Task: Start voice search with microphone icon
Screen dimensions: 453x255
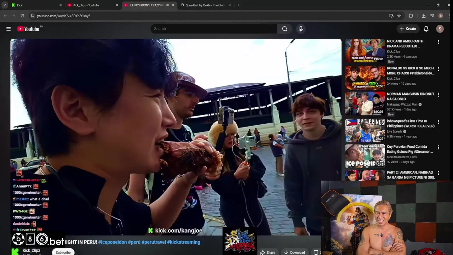Action: point(301,29)
